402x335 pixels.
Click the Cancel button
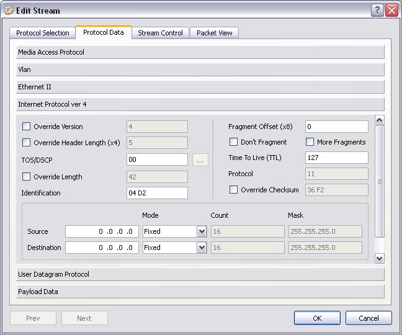368,318
